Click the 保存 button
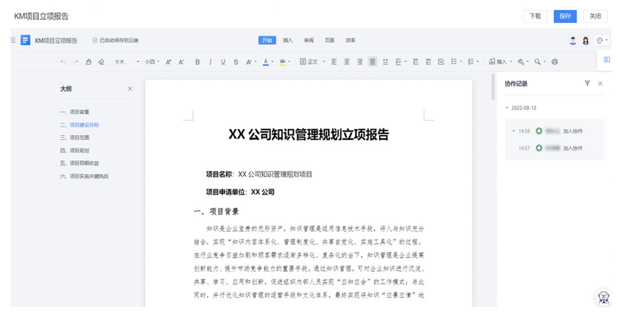 click(x=565, y=16)
